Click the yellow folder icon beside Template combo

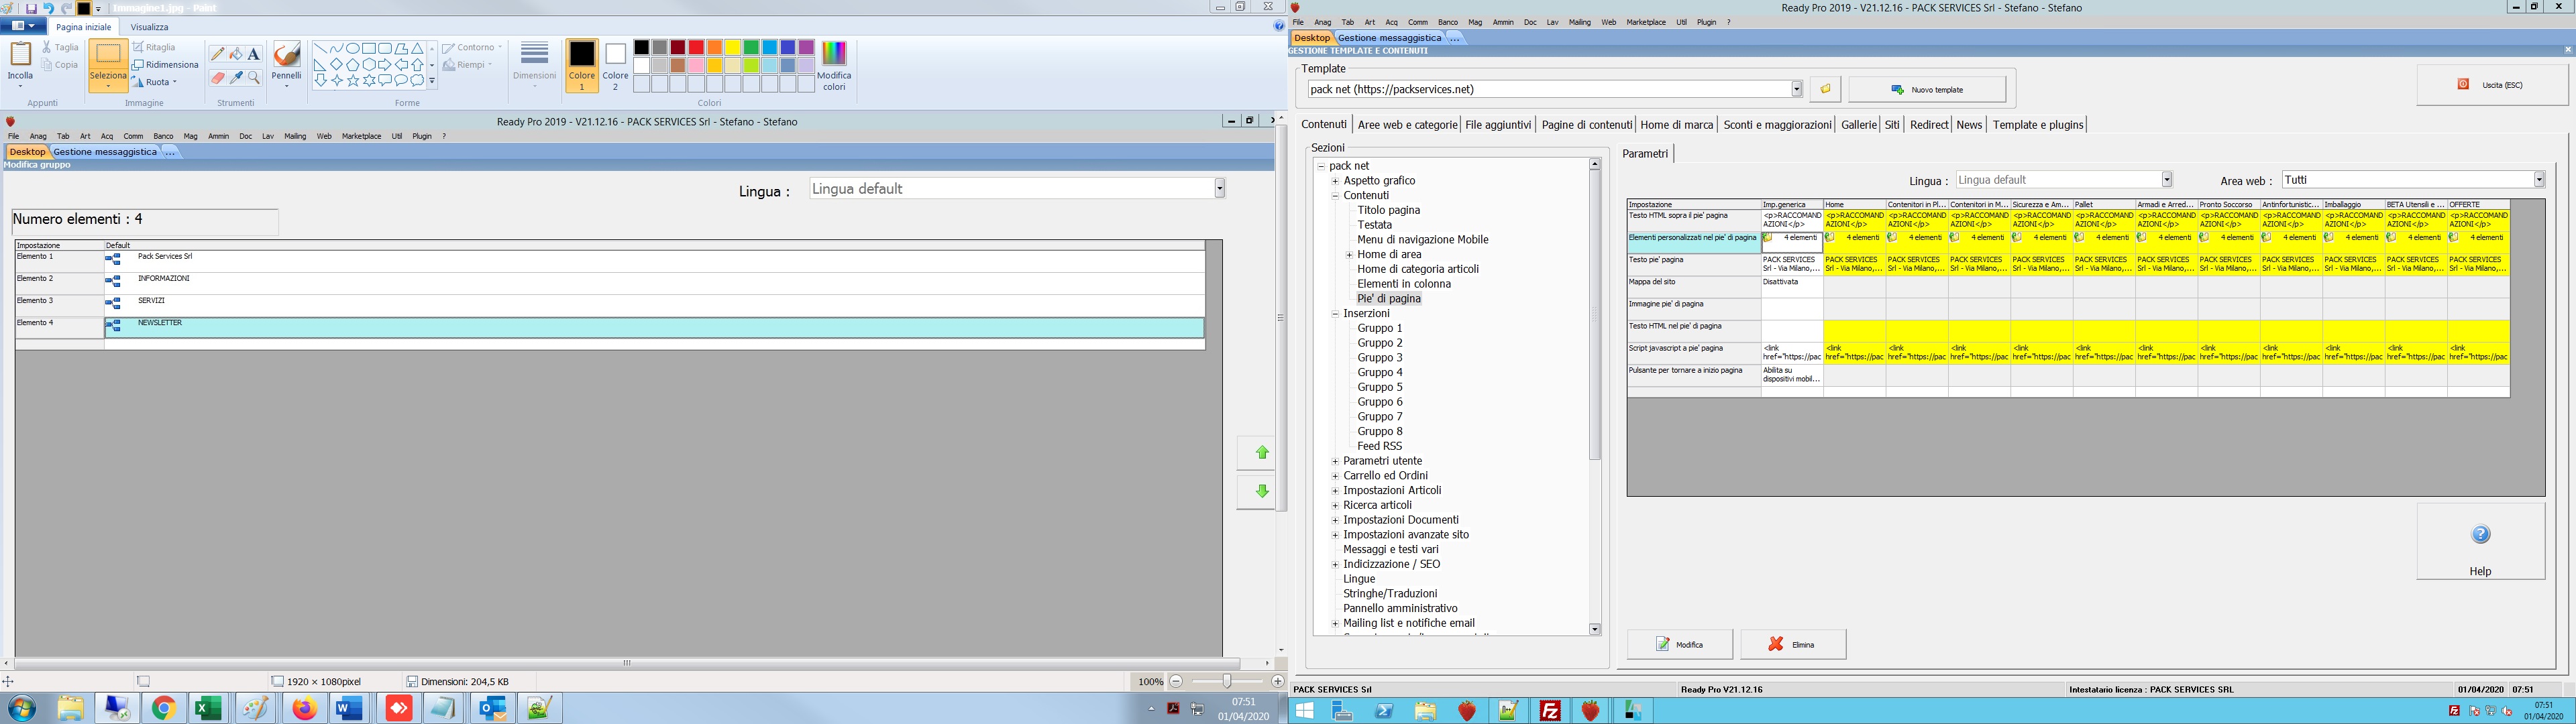[x=1825, y=89]
